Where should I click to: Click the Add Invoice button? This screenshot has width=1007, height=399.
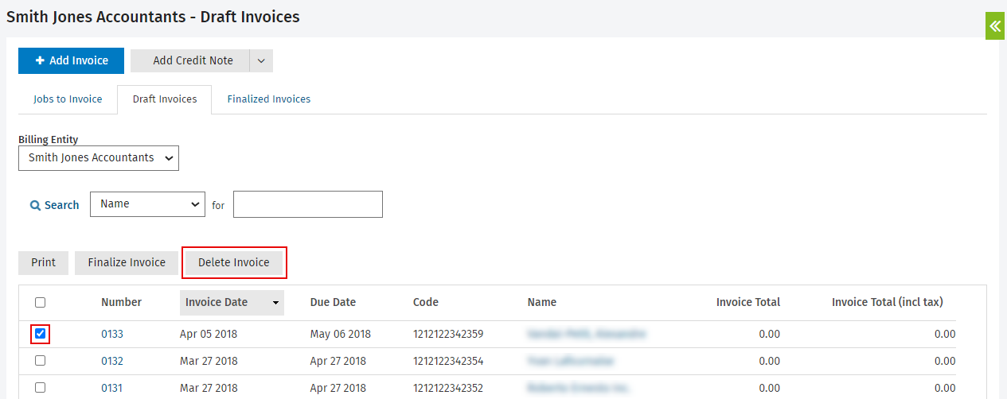pos(72,60)
